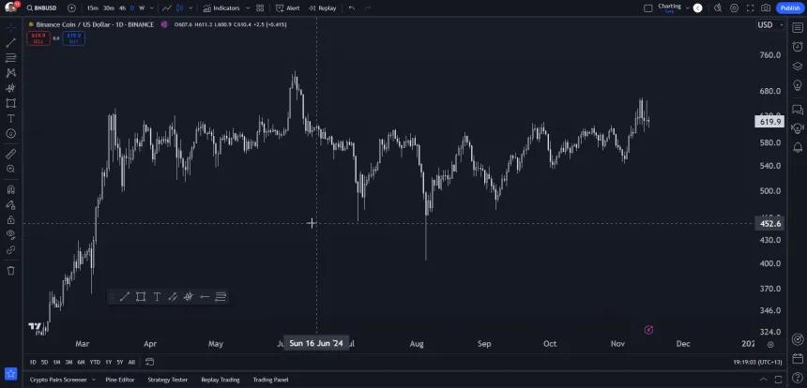
Task: Pick text tool from floating favorites toolbar
Action: click(x=157, y=296)
